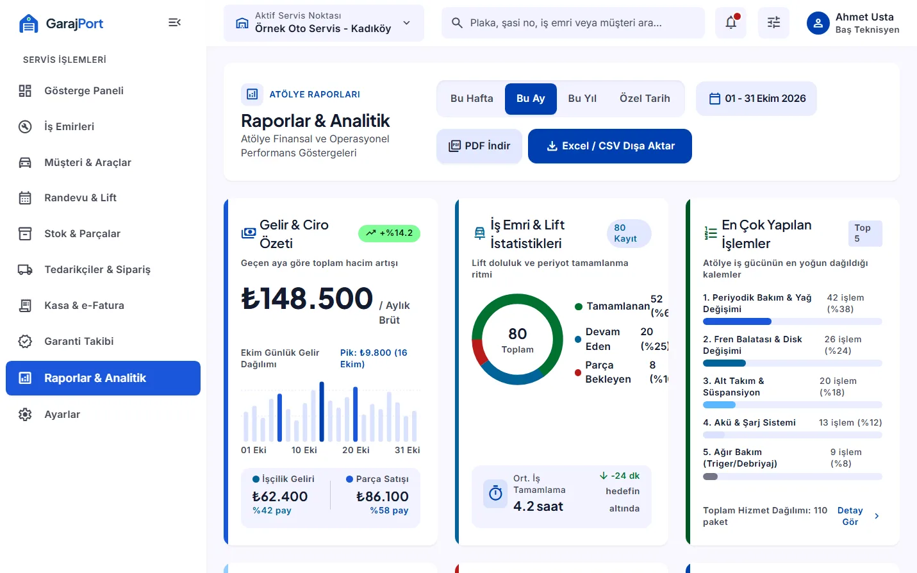917x573 pixels.
Task: Click the Gelir & Ciro money icon
Action: coord(249,233)
